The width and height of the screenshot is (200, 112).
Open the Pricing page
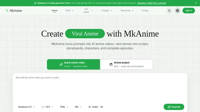145,11
